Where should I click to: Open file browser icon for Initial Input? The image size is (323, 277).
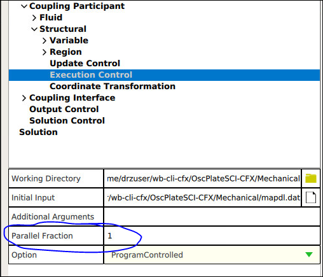[x=311, y=197]
